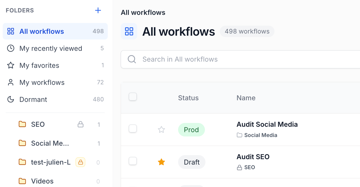Click the 480 count beside Dormant
Image resolution: width=360 pixels, height=187 pixels.
(98, 99)
